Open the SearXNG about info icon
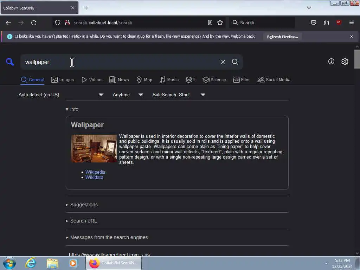Screen dimensions: 360x270 331,61
